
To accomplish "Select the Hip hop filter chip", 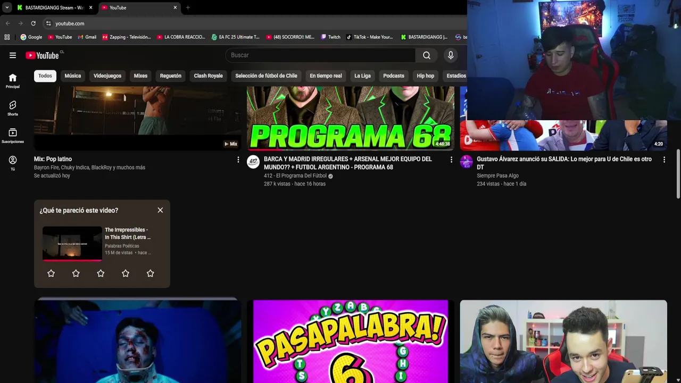I will coord(426,76).
